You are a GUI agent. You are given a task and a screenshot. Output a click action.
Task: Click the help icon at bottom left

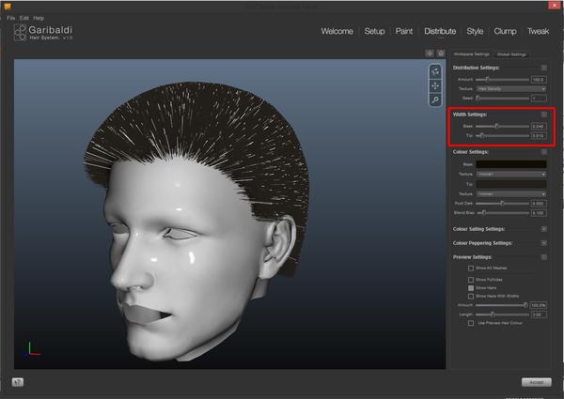tap(18, 382)
